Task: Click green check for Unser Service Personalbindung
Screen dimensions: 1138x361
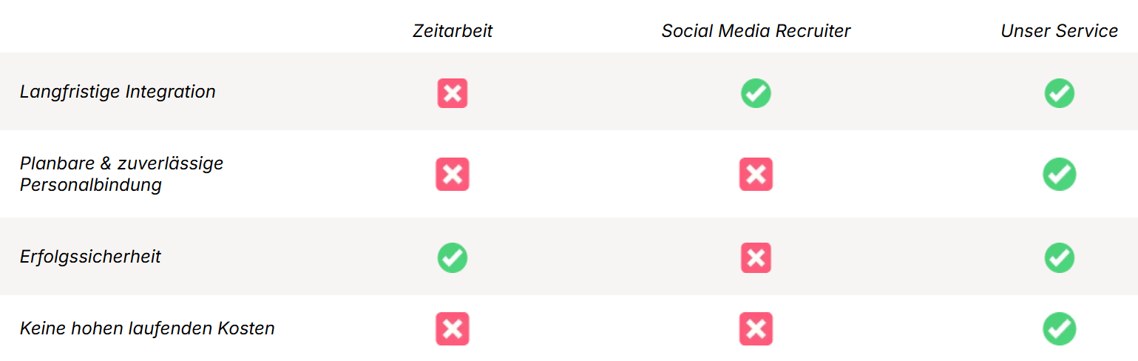Action: (x=1059, y=175)
